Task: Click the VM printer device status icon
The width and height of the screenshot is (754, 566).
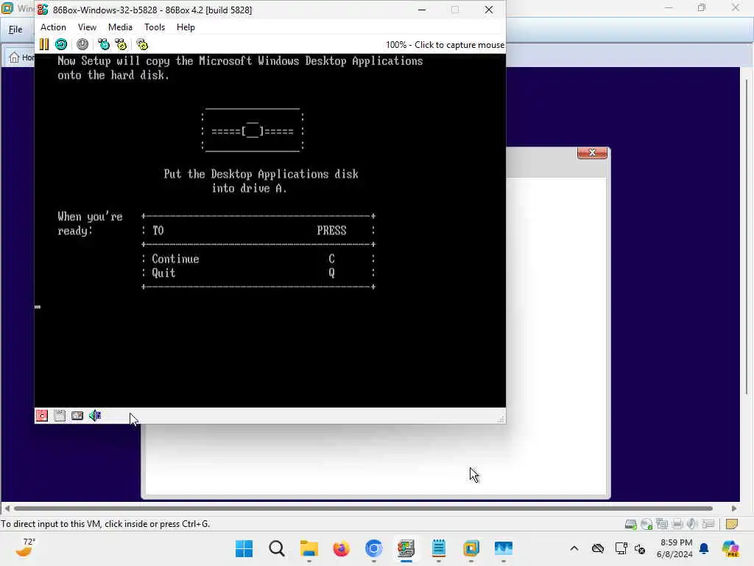Action: pyautogui.click(x=677, y=524)
